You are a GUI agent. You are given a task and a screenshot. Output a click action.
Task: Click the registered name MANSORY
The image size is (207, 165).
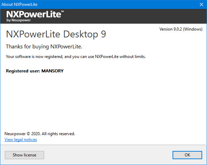coord(52,71)
